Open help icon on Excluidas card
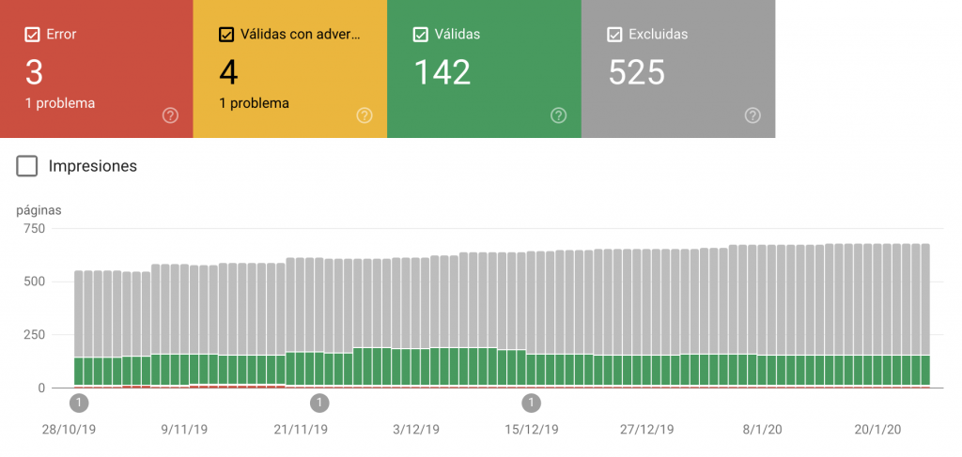 753,115
